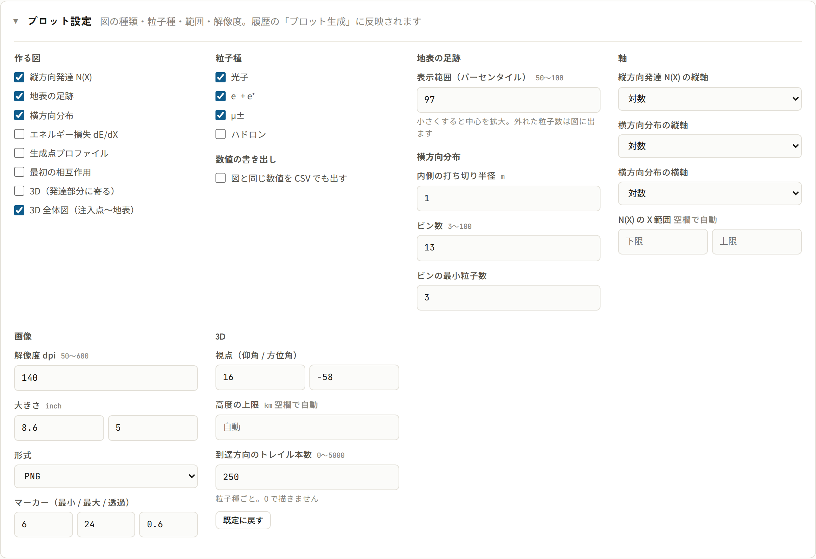
Task: Open 横方向分布の縦軸 dropdown
Action: tap(710, 146)
